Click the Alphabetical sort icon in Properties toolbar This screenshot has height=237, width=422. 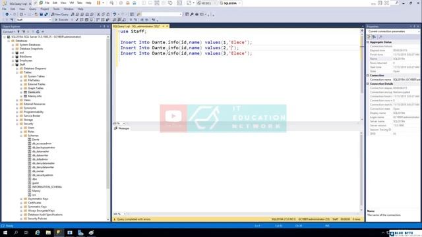coord(374,37)
